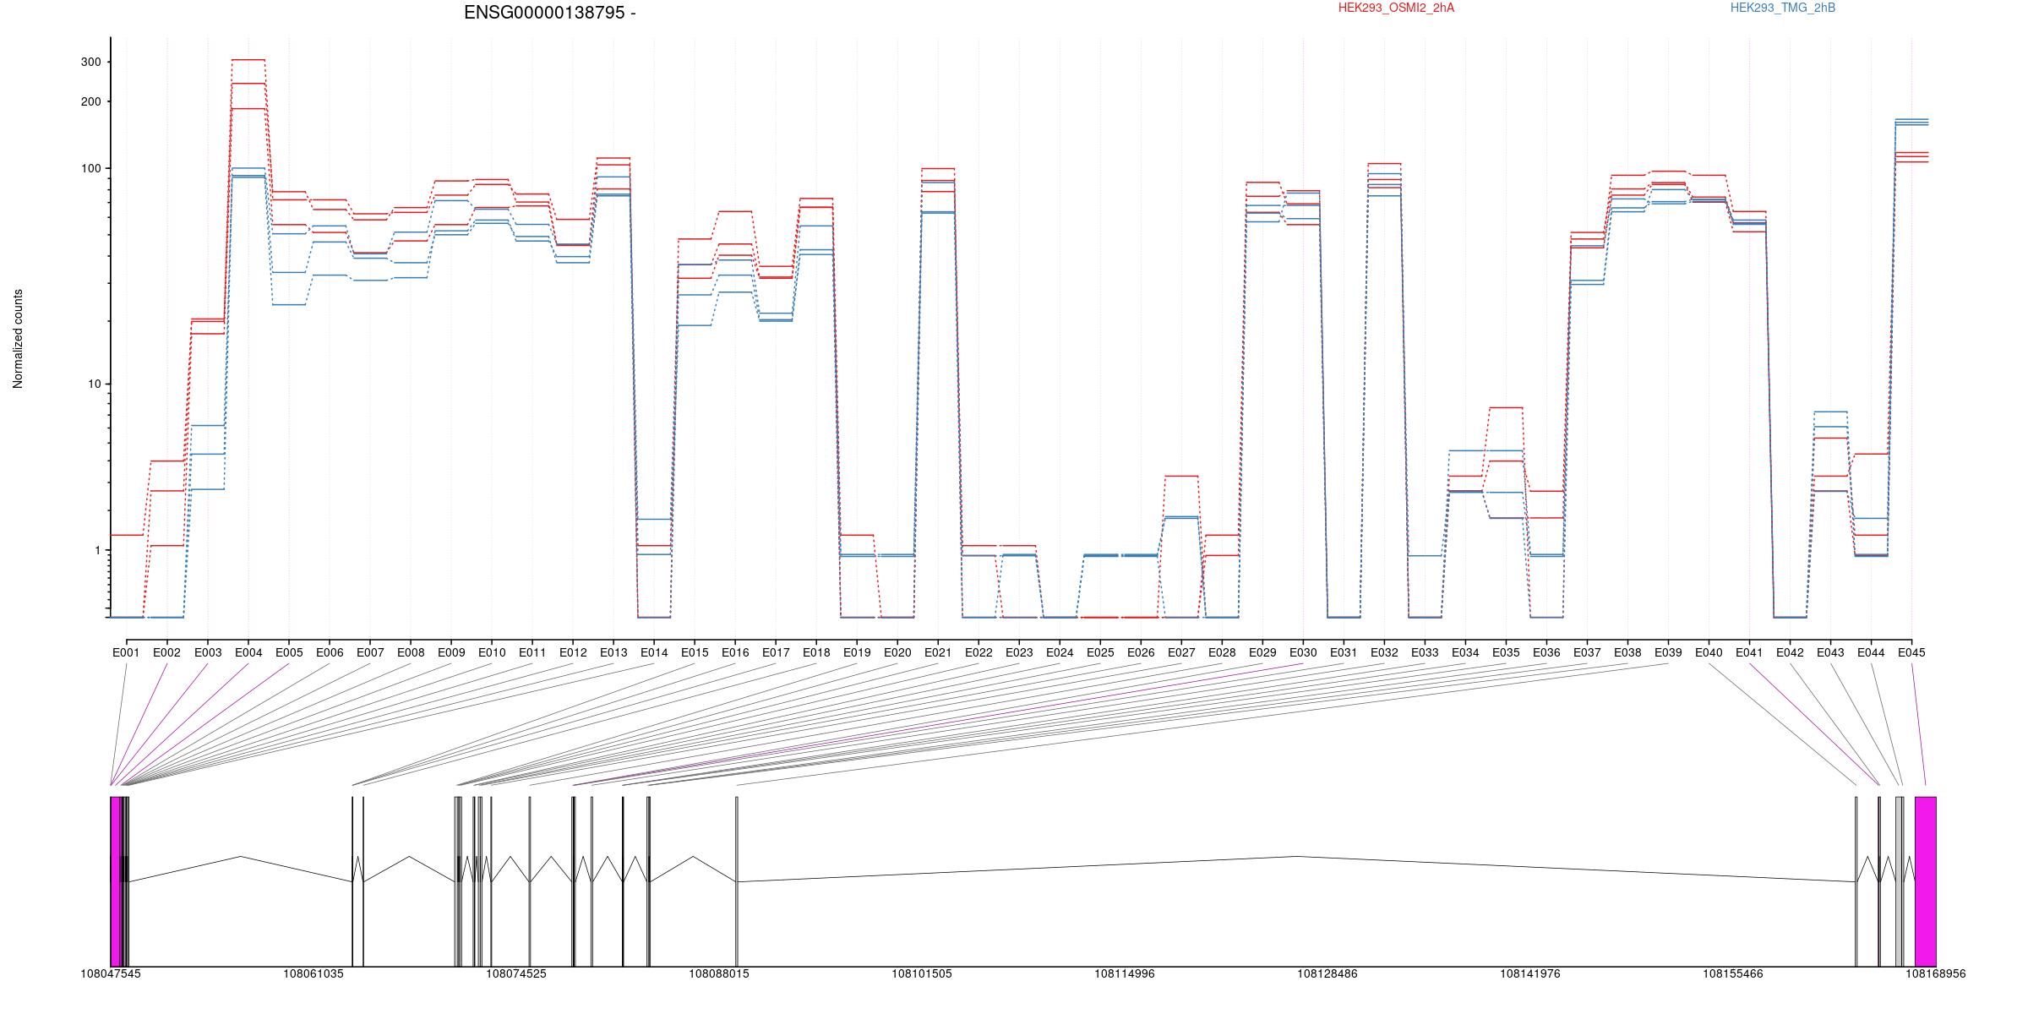Viewport: 2028px width, 1014px height.
Task: Click exon label E002
Action: coord(166,652)
